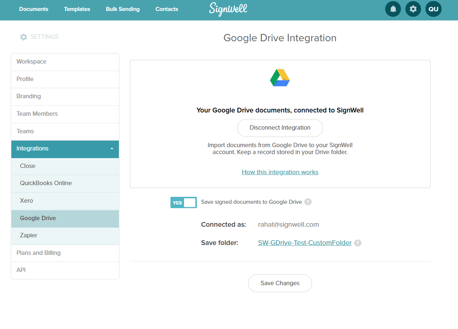Viewport: 458px width, 329px height.
Task: Toggle Save signed documents to Google Drive switch
Action: (x=183, y=202)
